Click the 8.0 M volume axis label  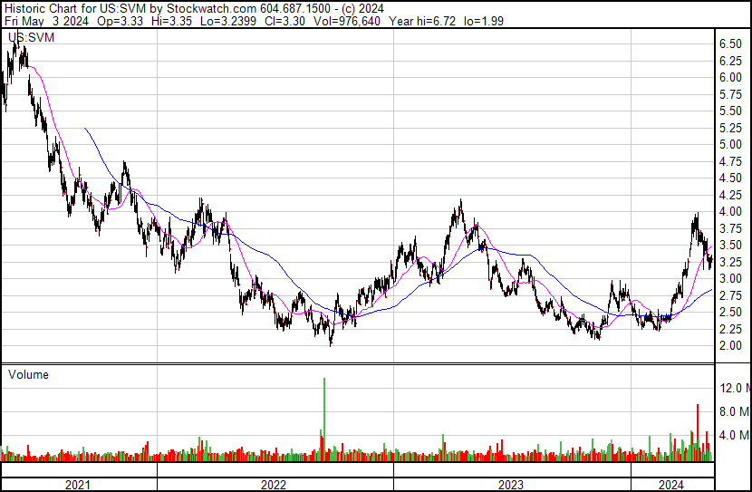click(735, 411)
